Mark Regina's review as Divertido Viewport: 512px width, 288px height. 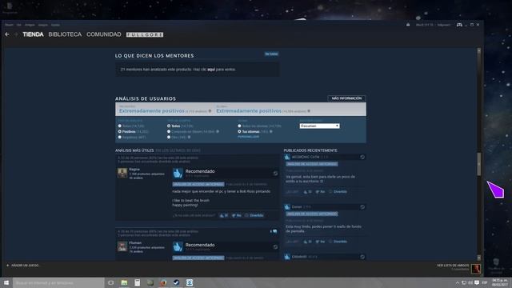point(254,215)
